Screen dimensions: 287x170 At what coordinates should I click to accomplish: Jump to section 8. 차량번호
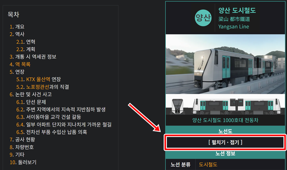(x=22, y=147)
